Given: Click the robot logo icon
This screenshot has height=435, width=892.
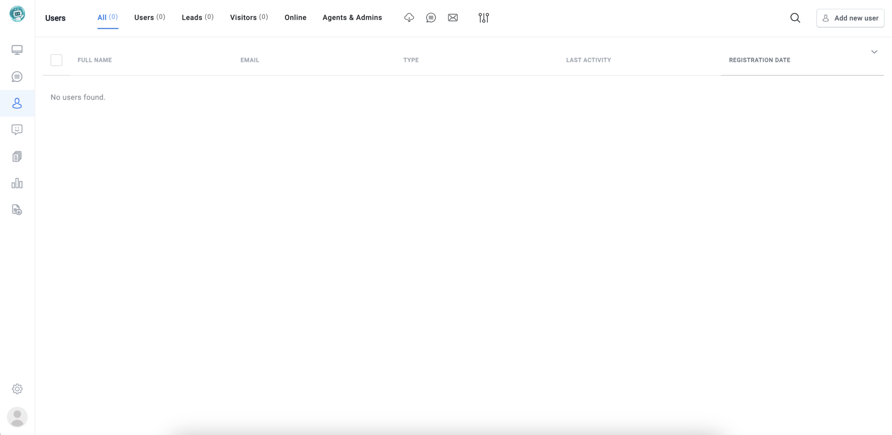Looking at the screenshot, I should (17, 14).
